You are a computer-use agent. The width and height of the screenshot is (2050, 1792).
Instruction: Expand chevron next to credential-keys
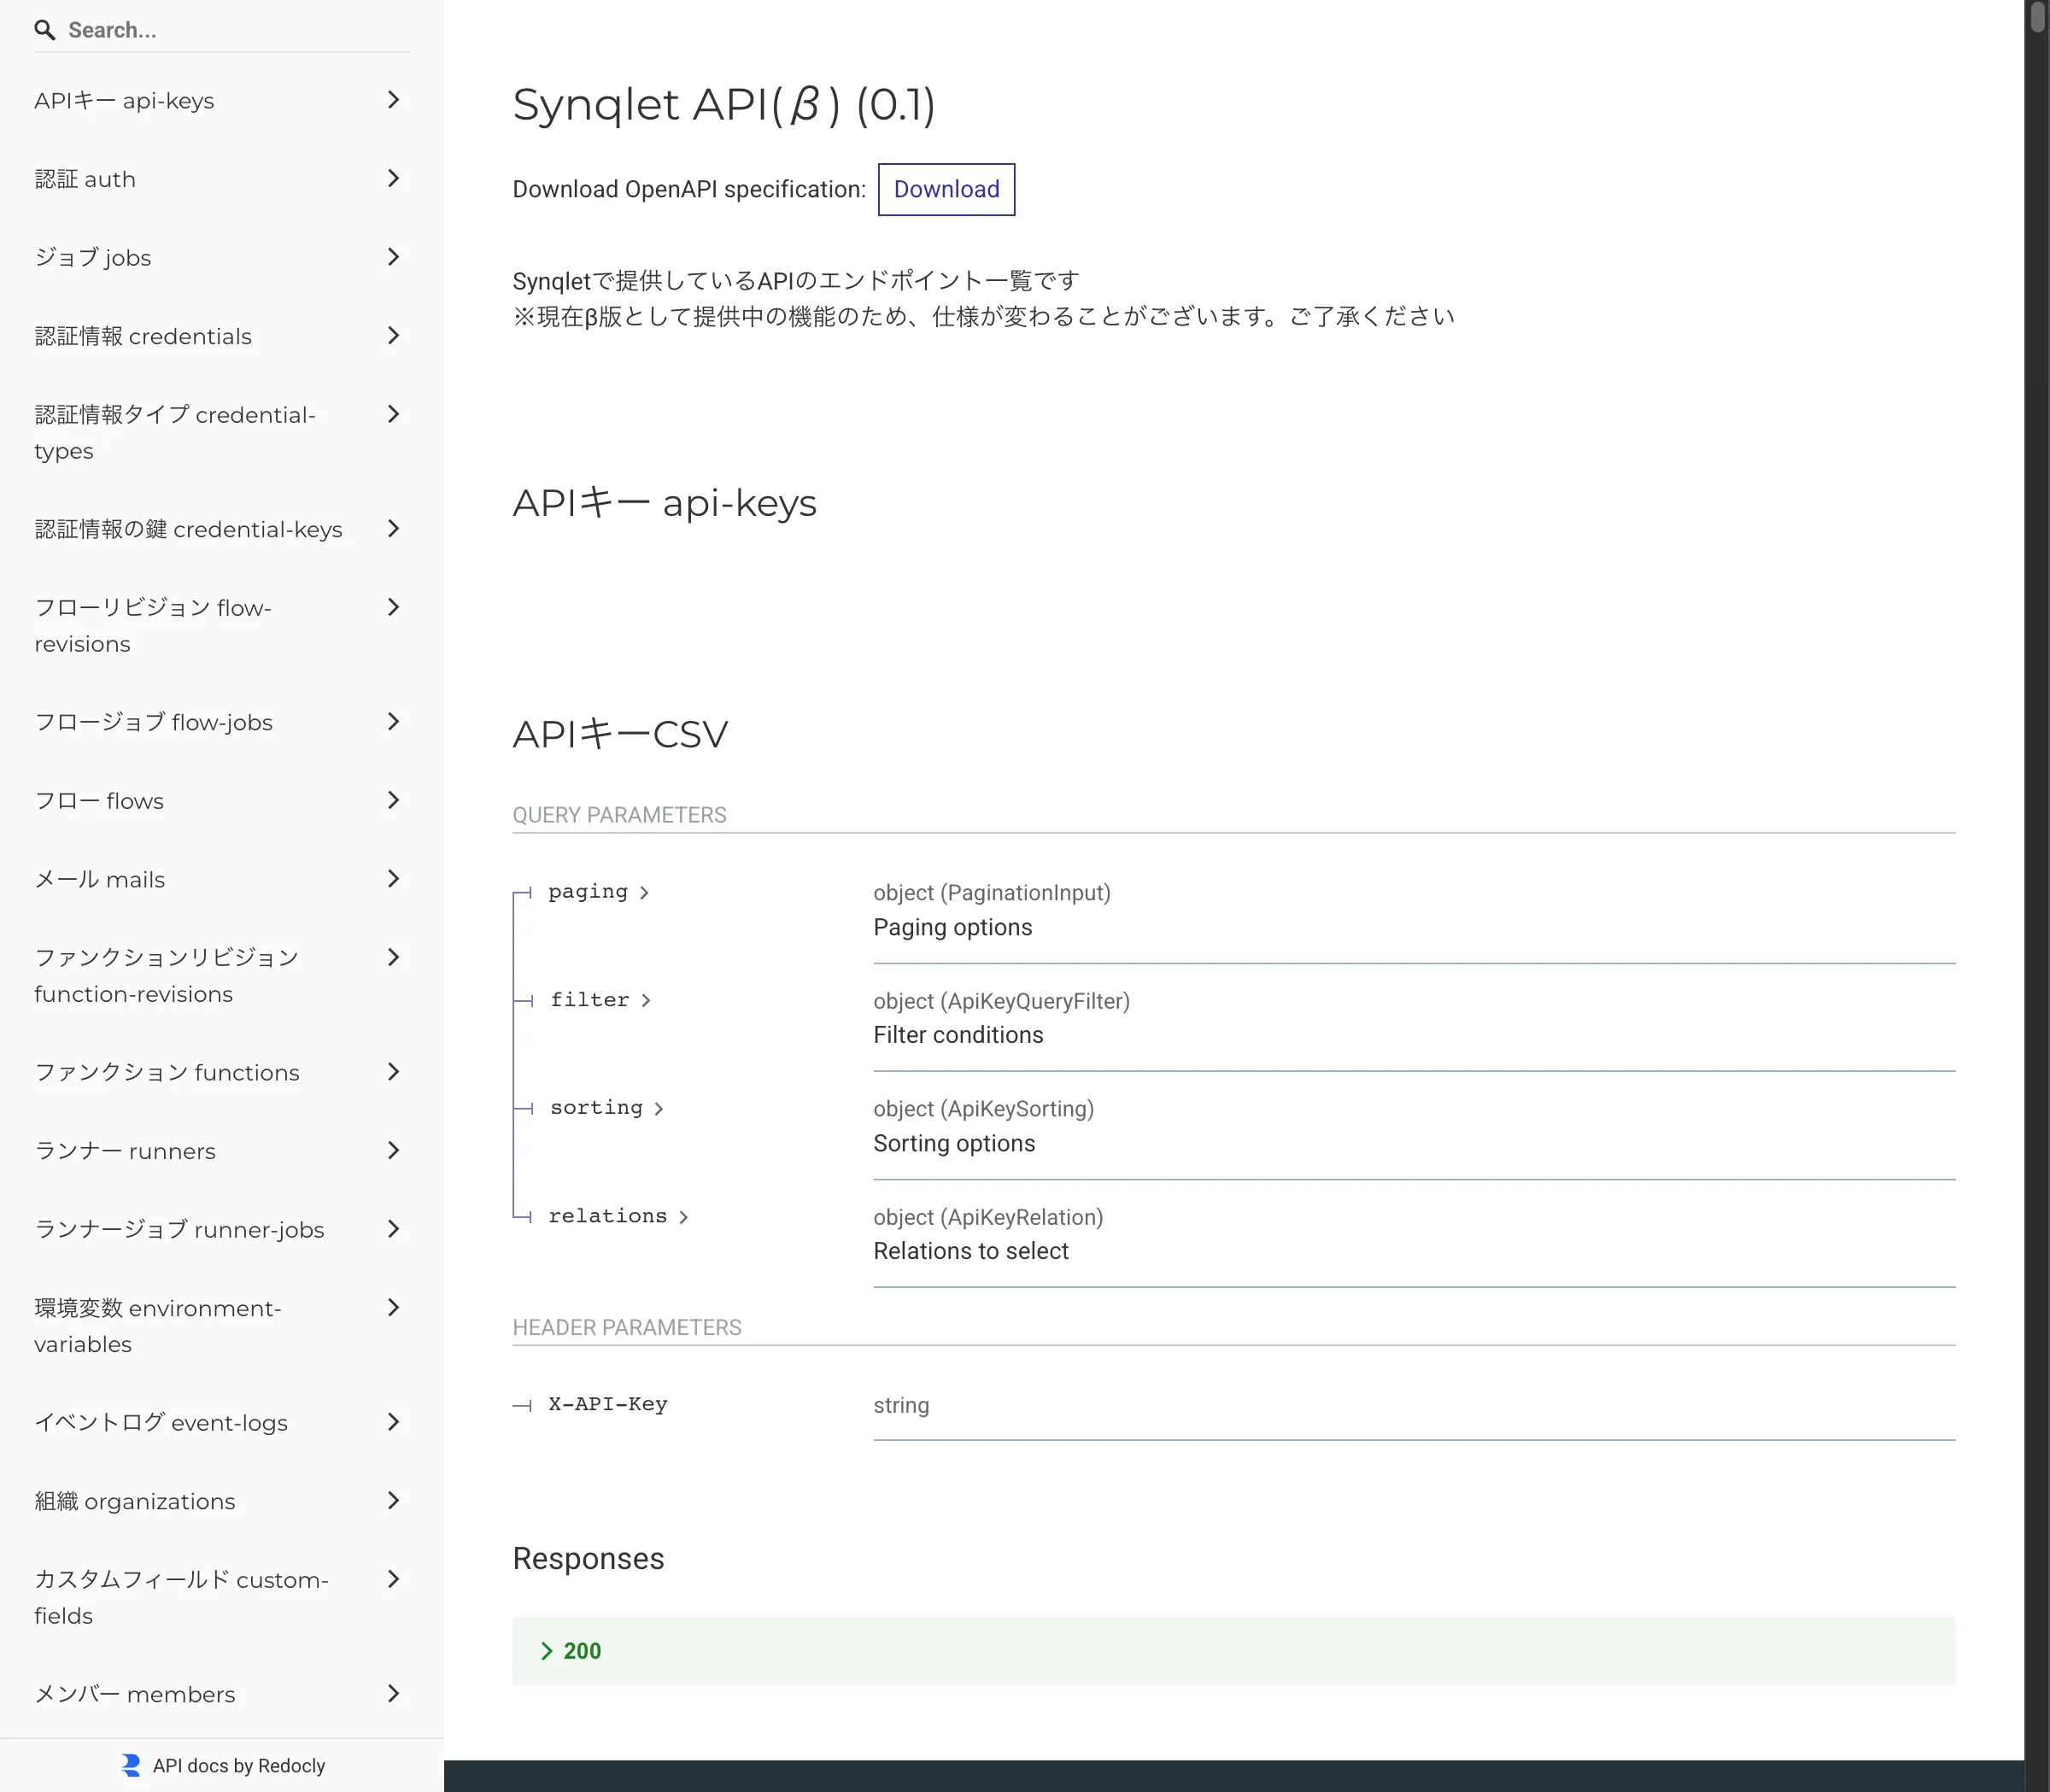point(393,528)
